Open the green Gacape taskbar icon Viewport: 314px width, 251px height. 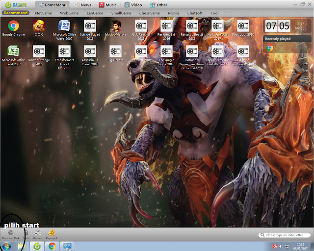click(x=37, y=246)
